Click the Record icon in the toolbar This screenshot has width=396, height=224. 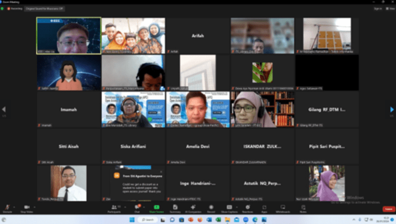211,208
